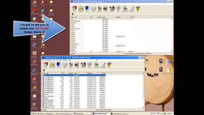Click the up-one-level button in the minecraft.jar window
Screen dimensions: 204x115
click(x=73, y=14)
